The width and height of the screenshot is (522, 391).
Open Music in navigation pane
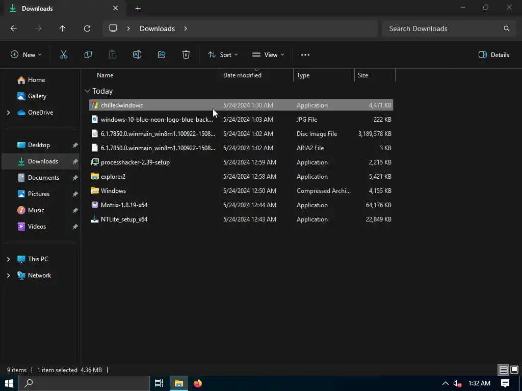click(x=36, y=210)
